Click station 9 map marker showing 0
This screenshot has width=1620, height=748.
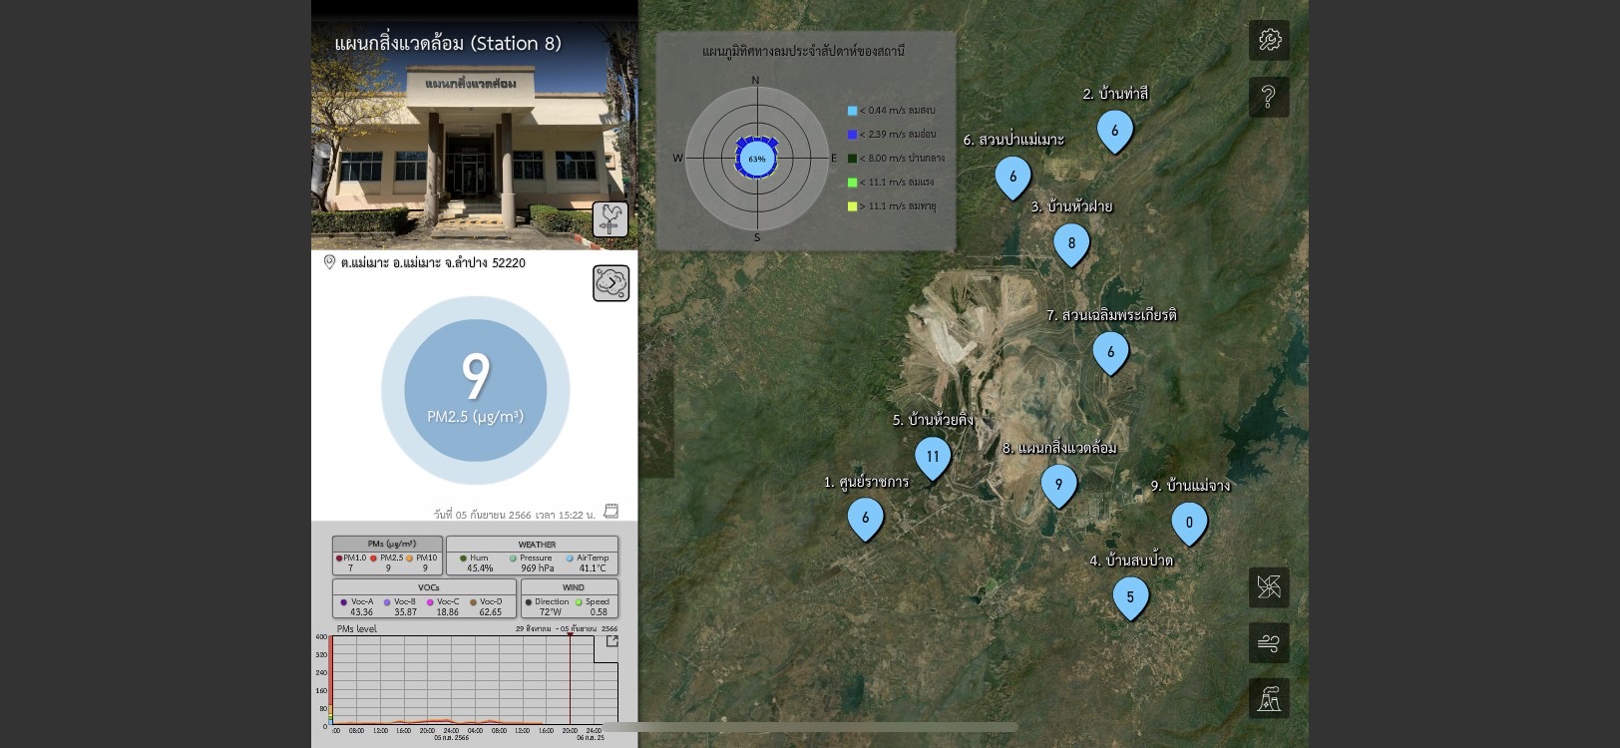coord(1188,522)
